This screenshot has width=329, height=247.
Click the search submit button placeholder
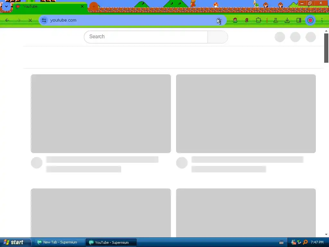[218, 37]
